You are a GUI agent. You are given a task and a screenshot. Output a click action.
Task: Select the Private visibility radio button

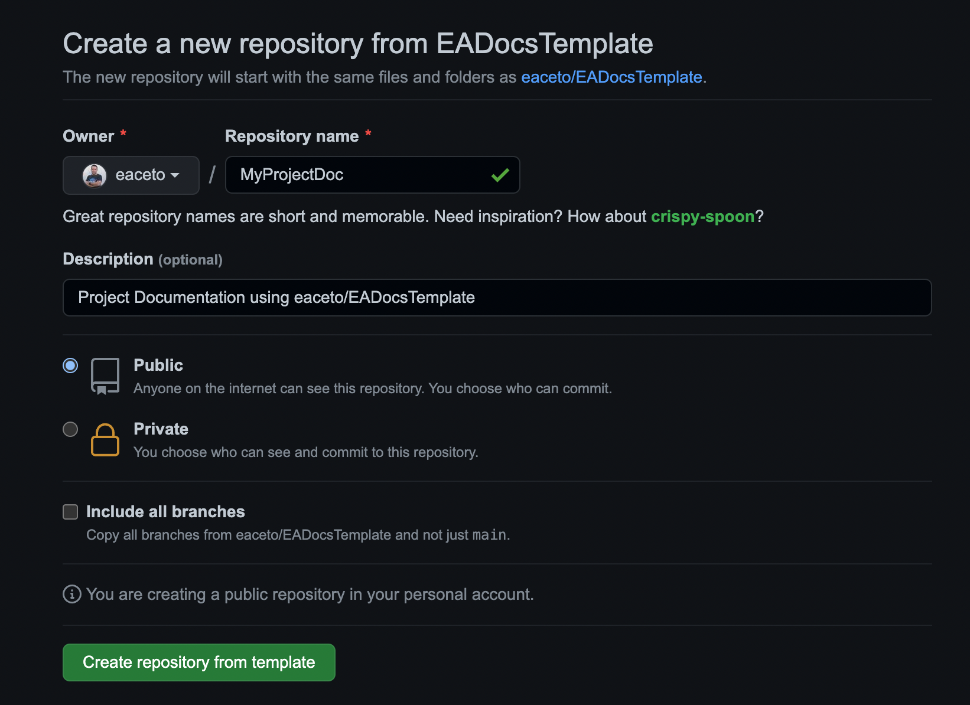pyautogui.click(x=70, y=429)
